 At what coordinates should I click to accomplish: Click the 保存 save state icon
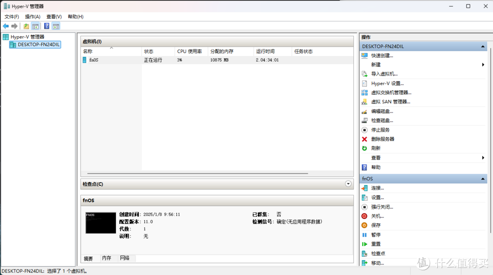364,225
